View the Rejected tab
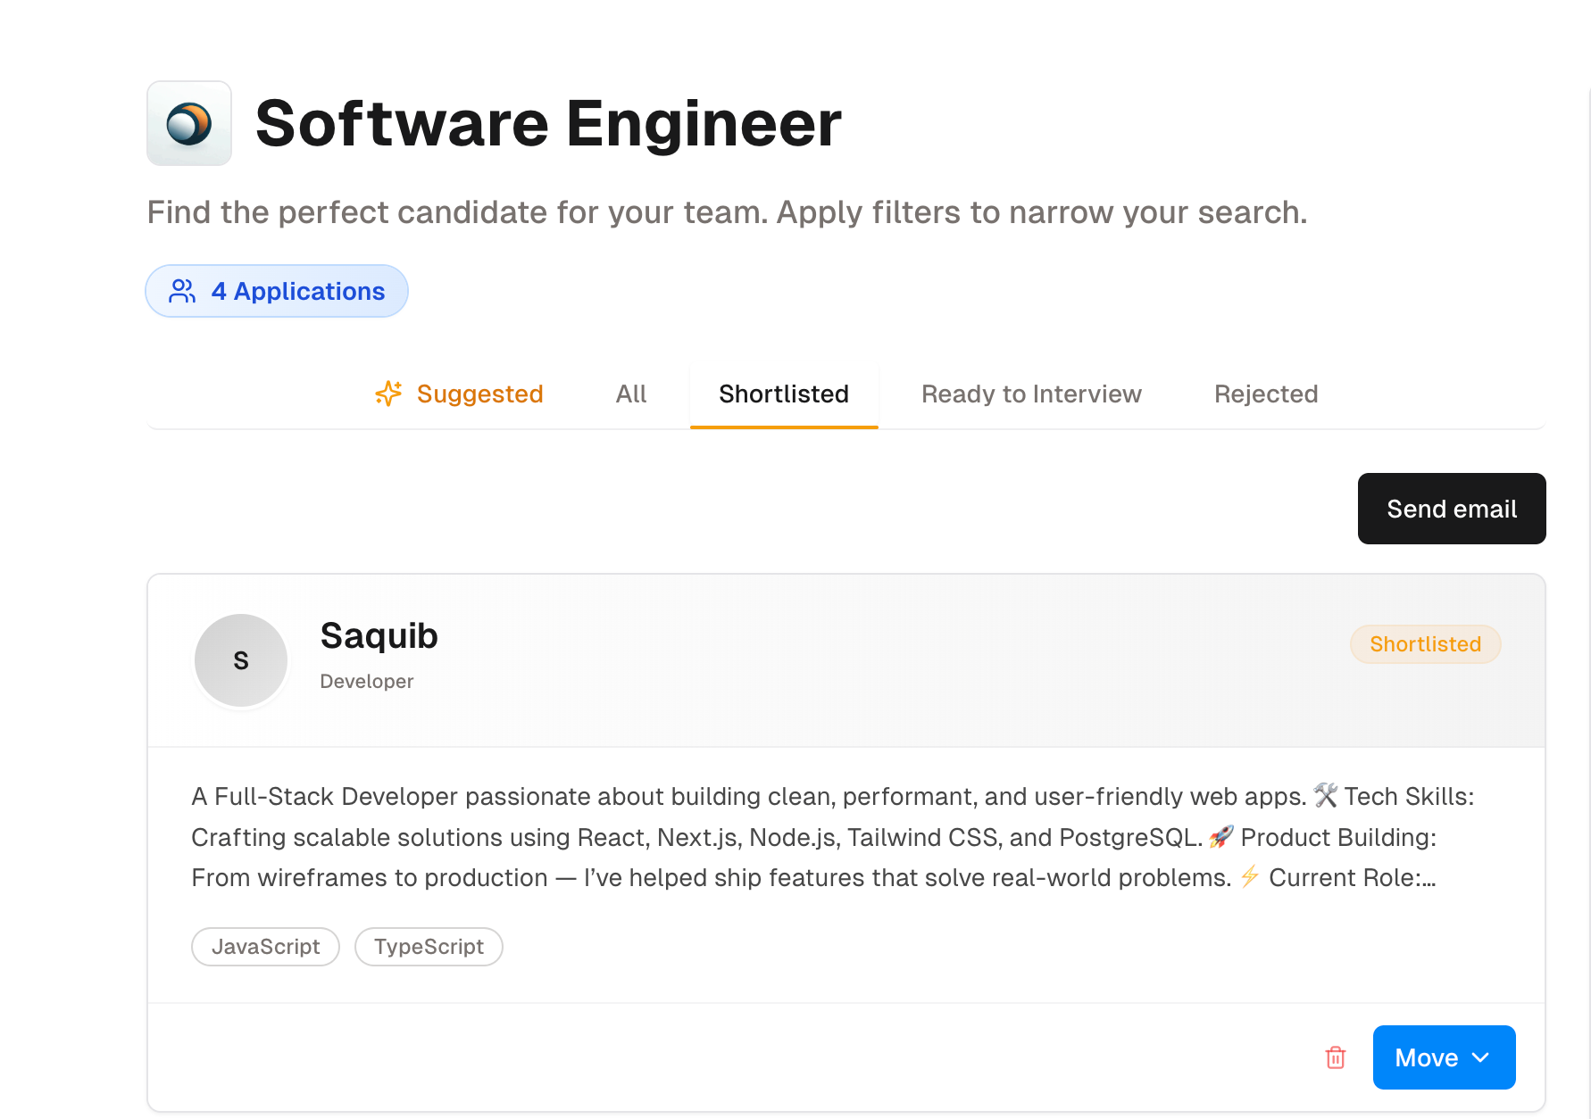The image size is (1591, 1119). pyautogui.click(x=1266, y=394)
